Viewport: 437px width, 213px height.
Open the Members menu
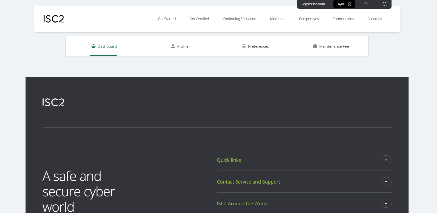tap(277, 19)
